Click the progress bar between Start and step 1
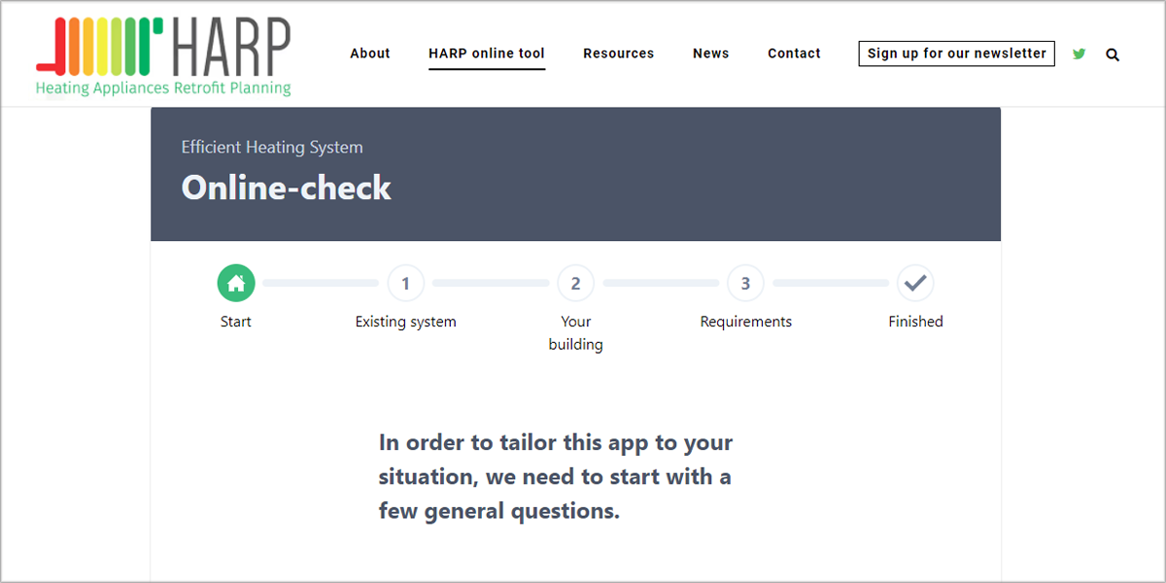 click(x=321, y=283)
